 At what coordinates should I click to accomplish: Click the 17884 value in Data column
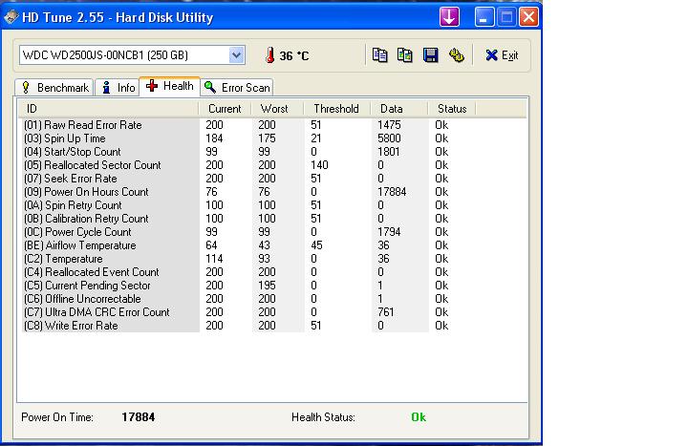tap(392, 192)
